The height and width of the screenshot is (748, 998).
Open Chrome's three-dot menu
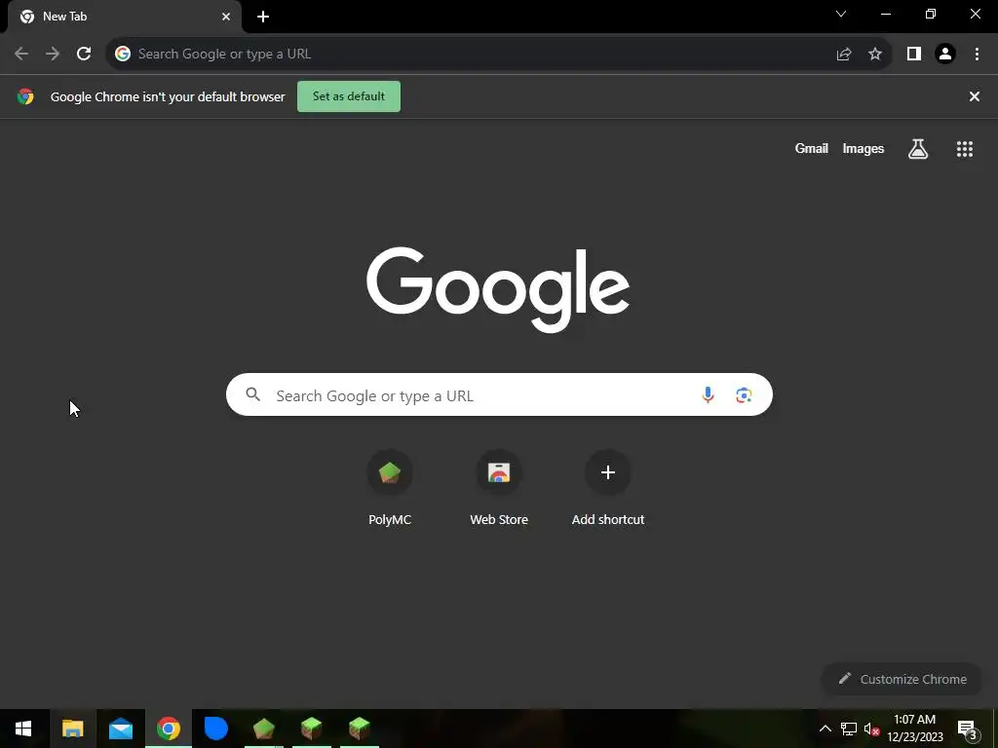click(x=977, y=55)
